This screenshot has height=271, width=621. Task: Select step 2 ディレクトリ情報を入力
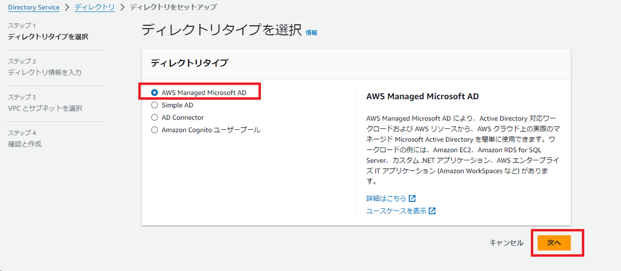tap(45, 72)
